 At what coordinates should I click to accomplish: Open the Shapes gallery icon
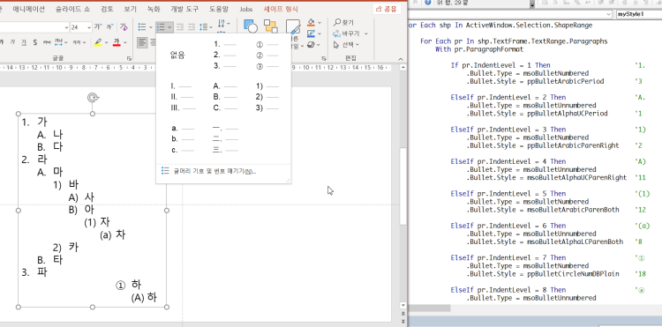[x=251, y=26]
